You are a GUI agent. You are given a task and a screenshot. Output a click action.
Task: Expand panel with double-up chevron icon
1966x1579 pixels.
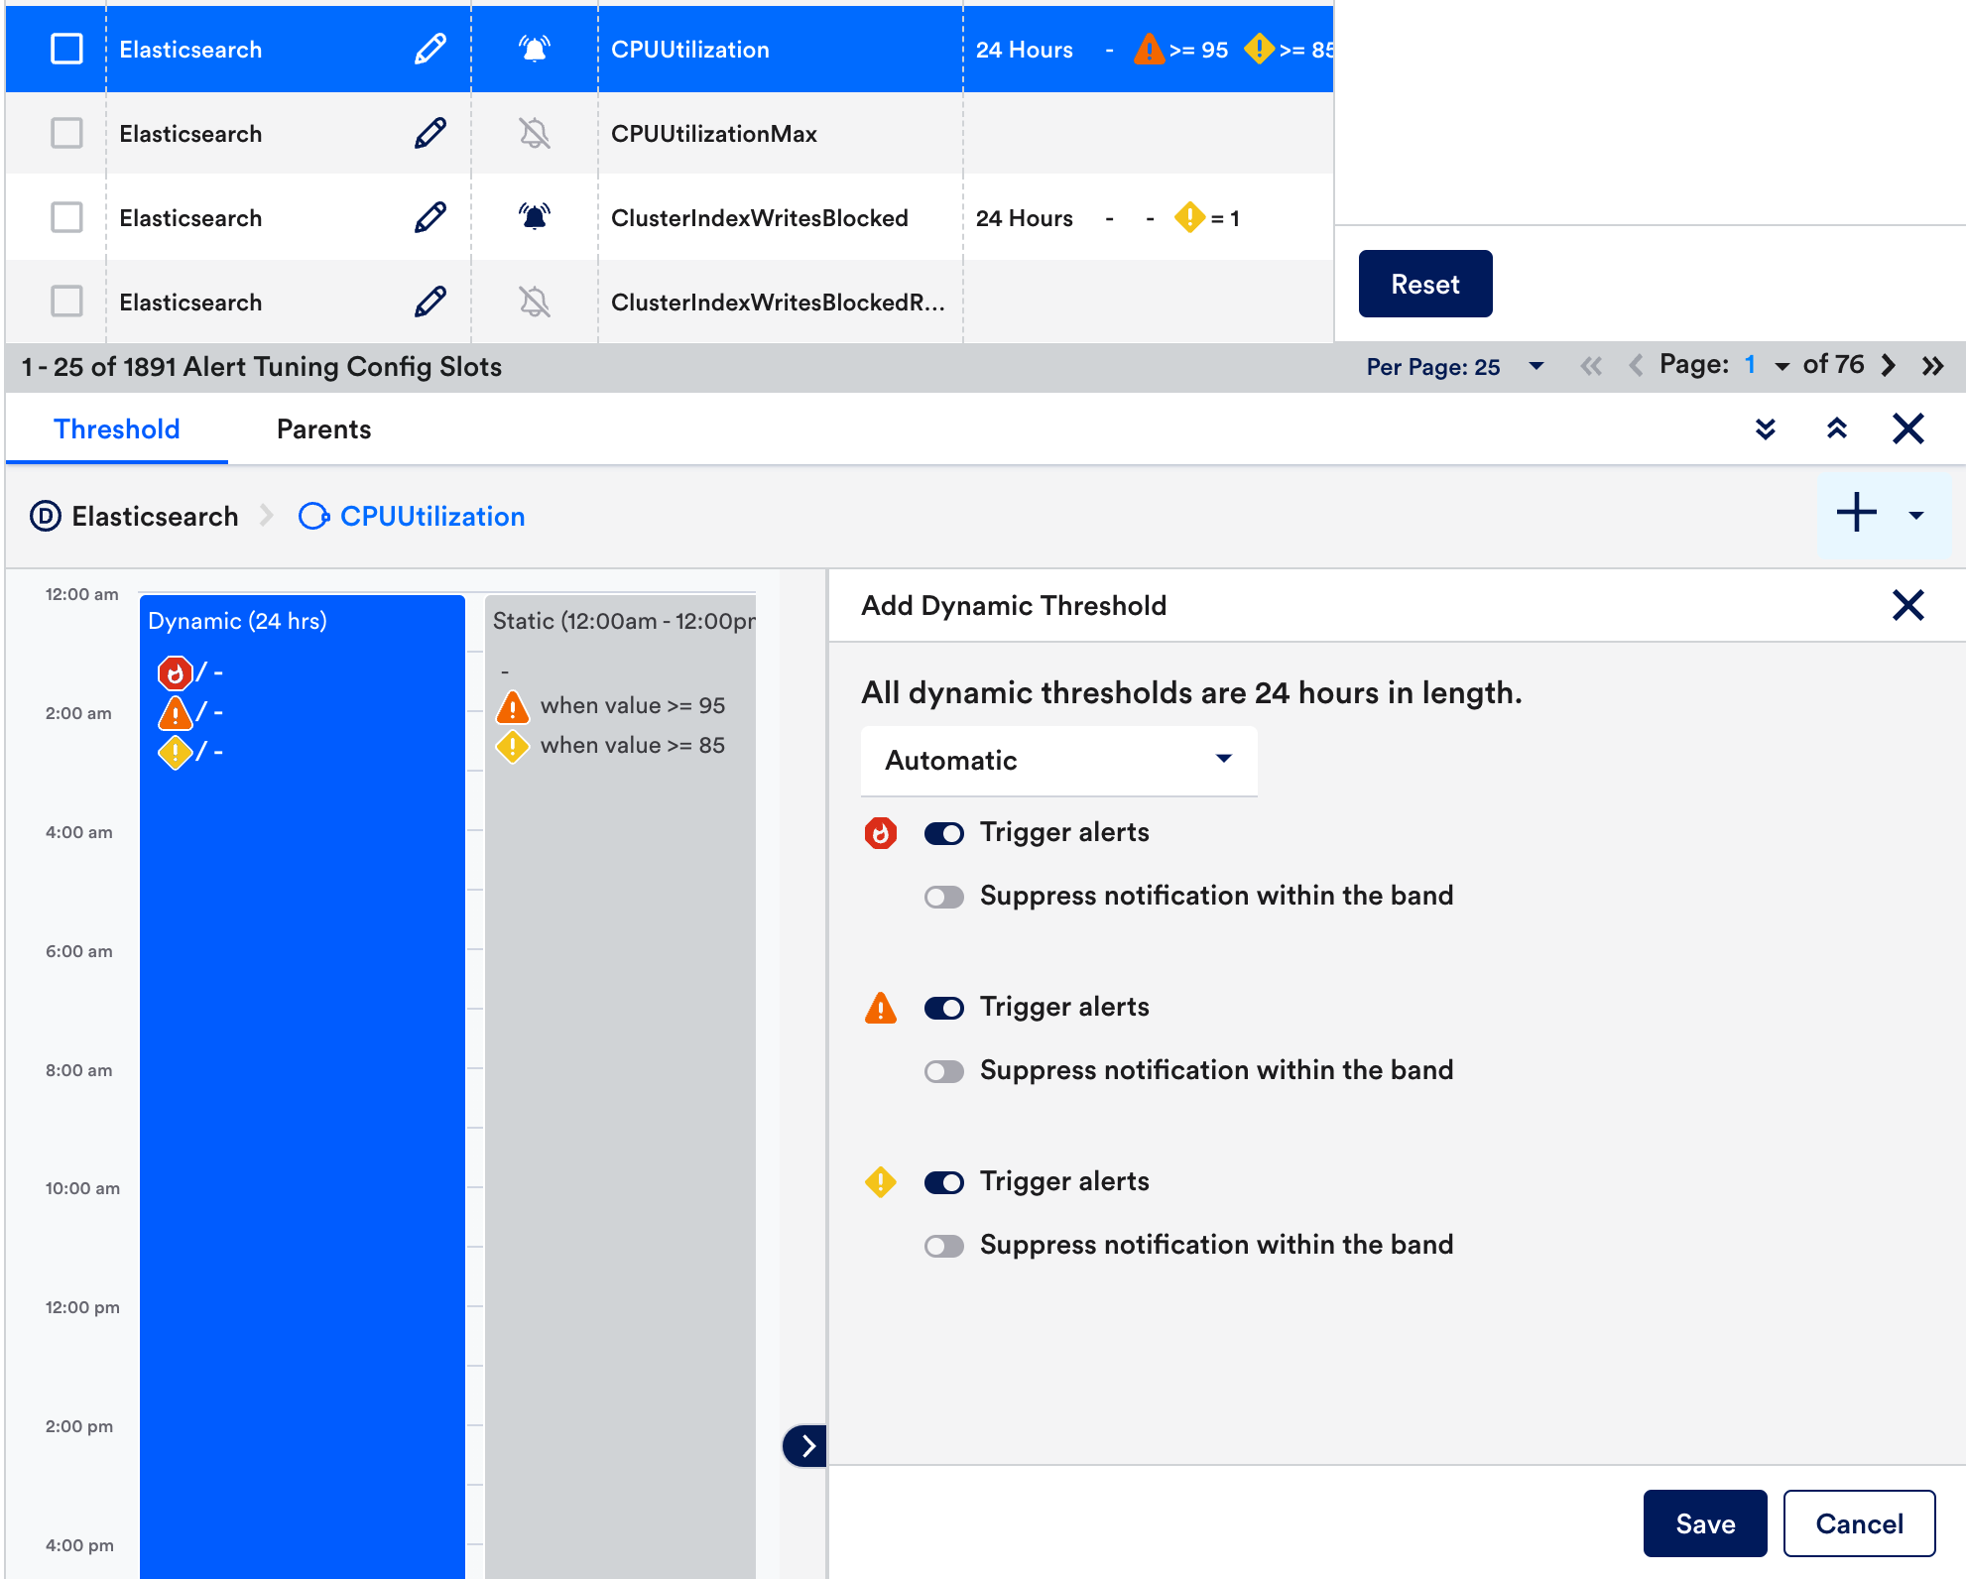point(1836,428)
